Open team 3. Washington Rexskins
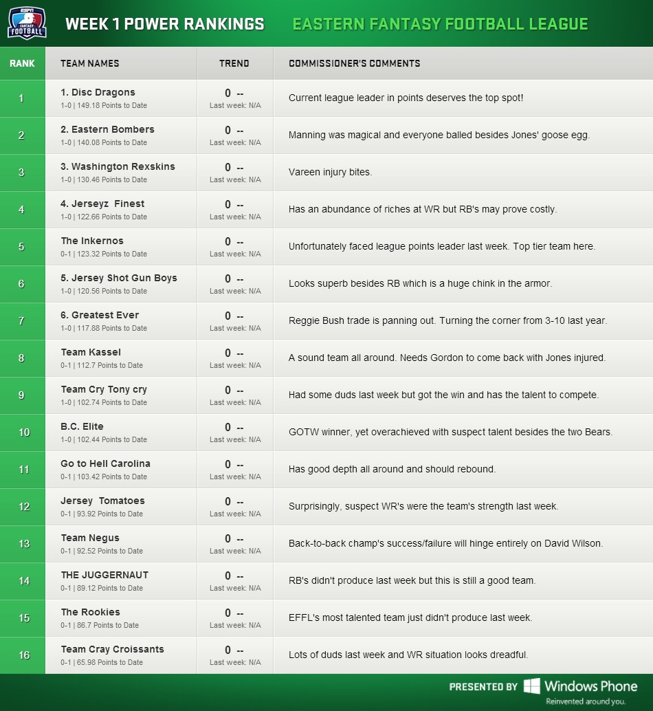The height and width of the screenshot is (711, 653). click(118, 166)
